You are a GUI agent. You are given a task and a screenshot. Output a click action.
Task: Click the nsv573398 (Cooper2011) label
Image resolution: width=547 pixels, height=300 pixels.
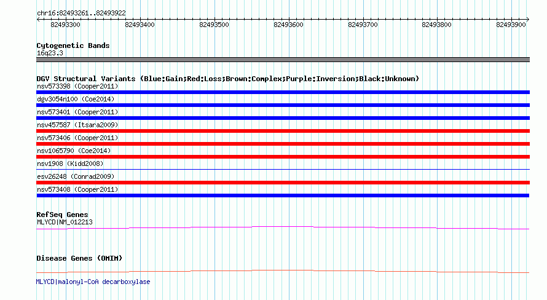pos(77,86)
